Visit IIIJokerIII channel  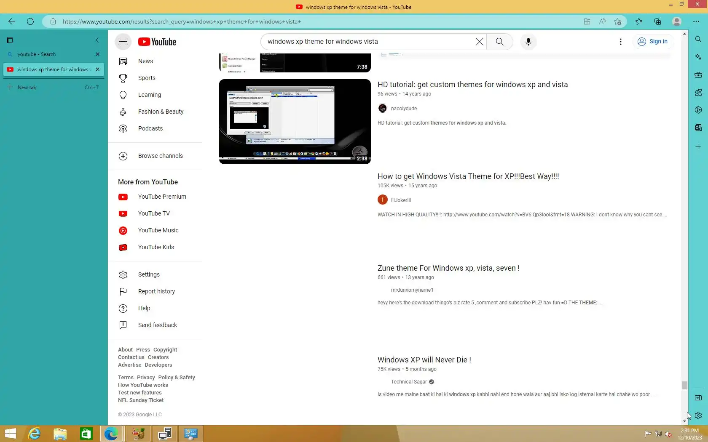pyautogui.click(x=401, y=200)
